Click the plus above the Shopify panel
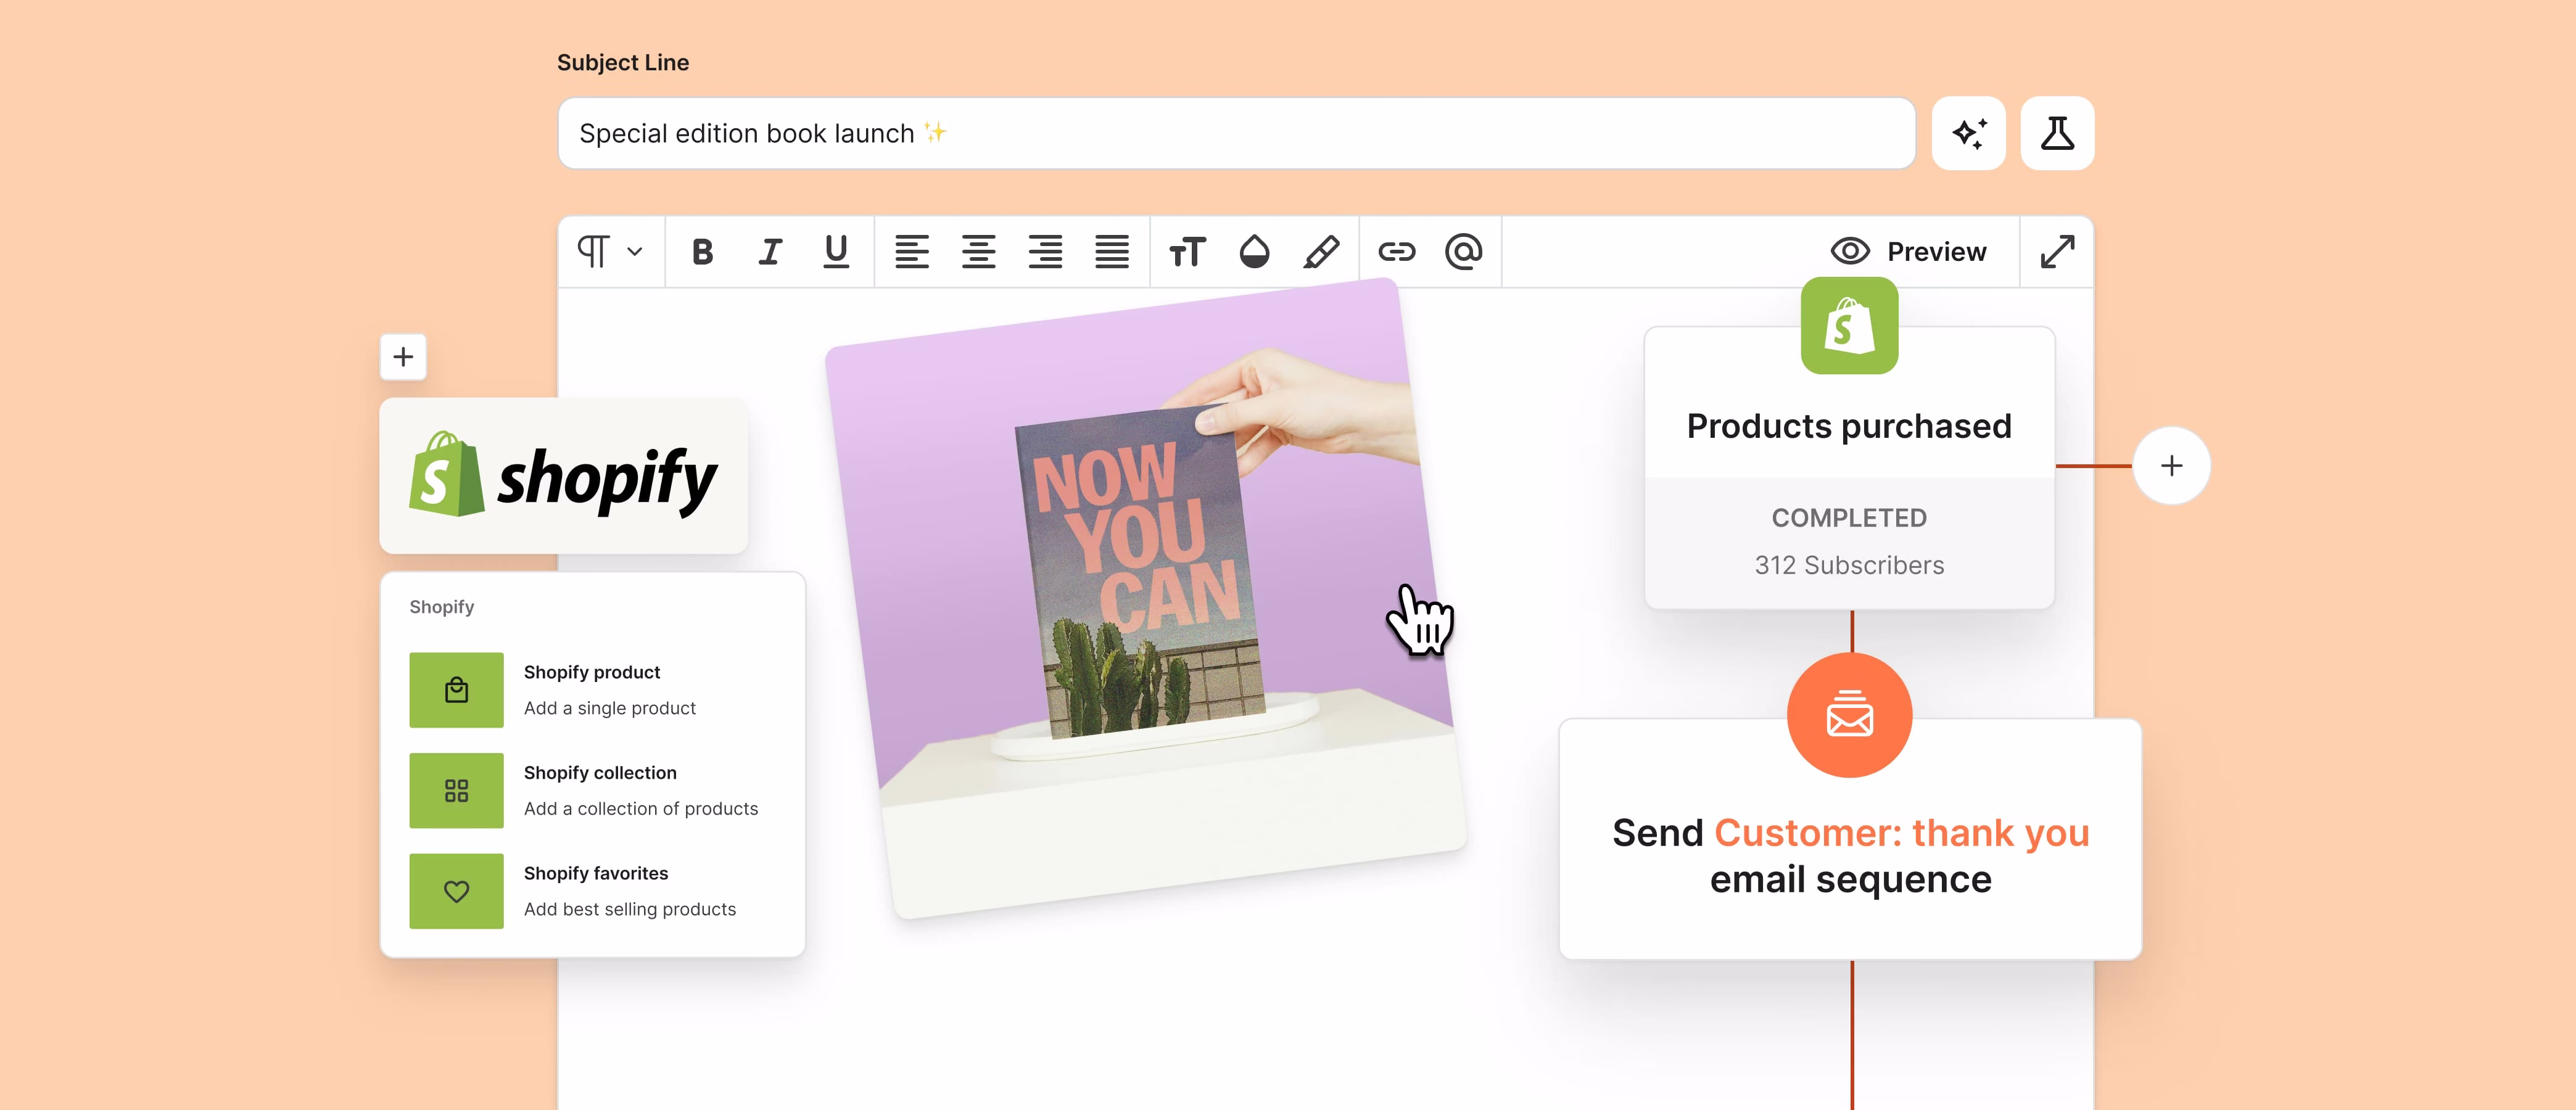This screenshot has height=1110, width=2576. point(403,357)
